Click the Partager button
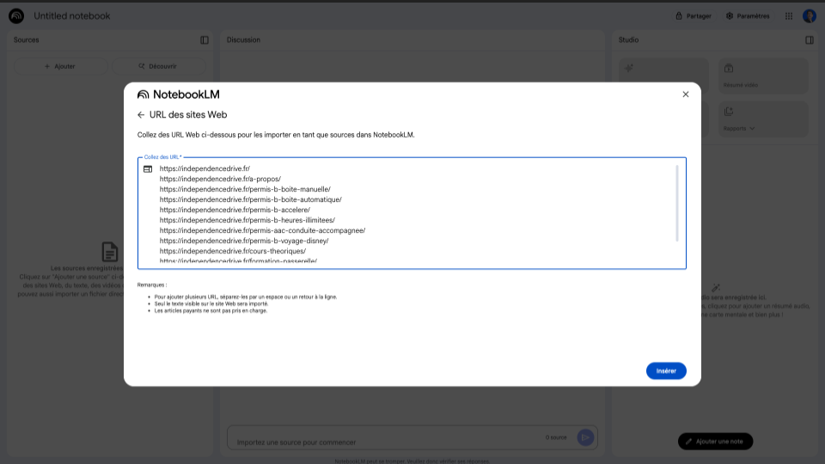This screenshot has width=825, height=464. 693,15
